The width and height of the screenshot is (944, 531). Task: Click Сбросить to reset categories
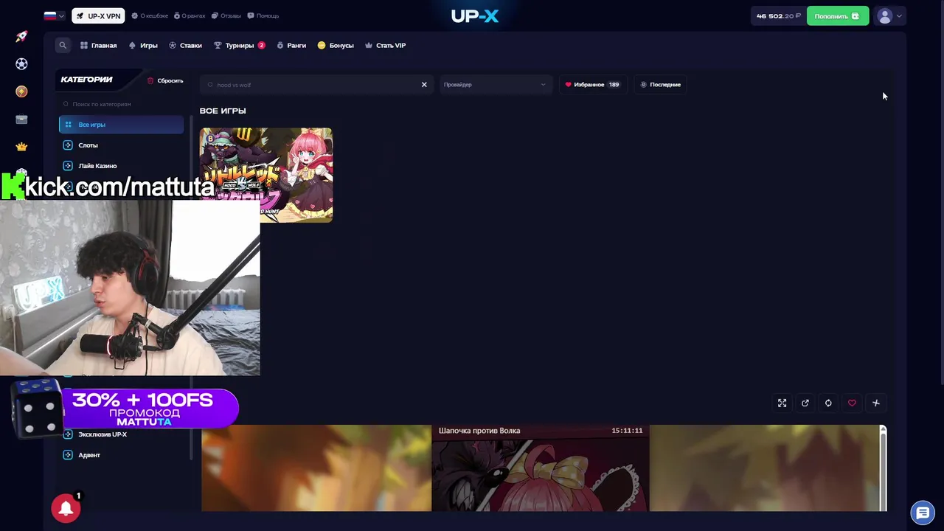[165, 80]
